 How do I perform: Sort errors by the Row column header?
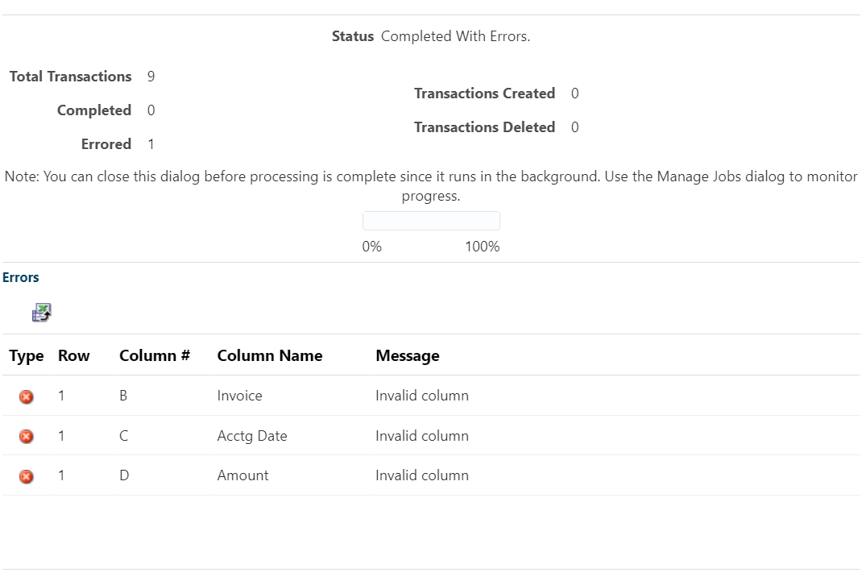(73, 355)
